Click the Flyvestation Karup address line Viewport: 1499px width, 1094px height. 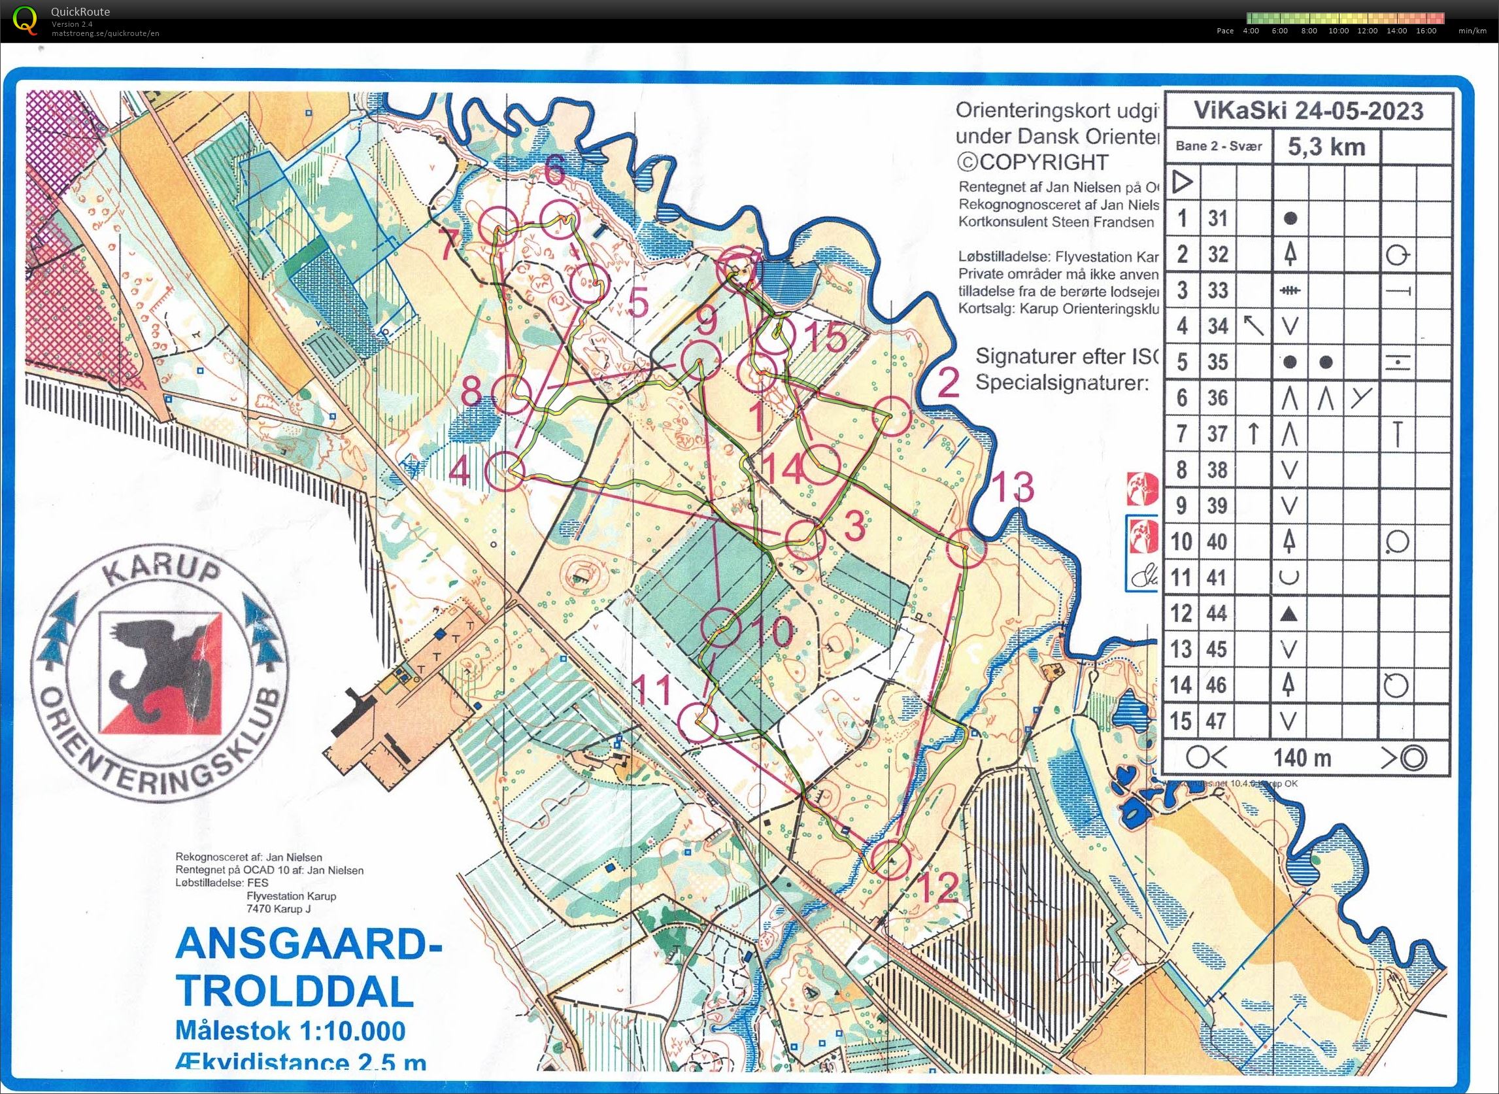[292, 896]
